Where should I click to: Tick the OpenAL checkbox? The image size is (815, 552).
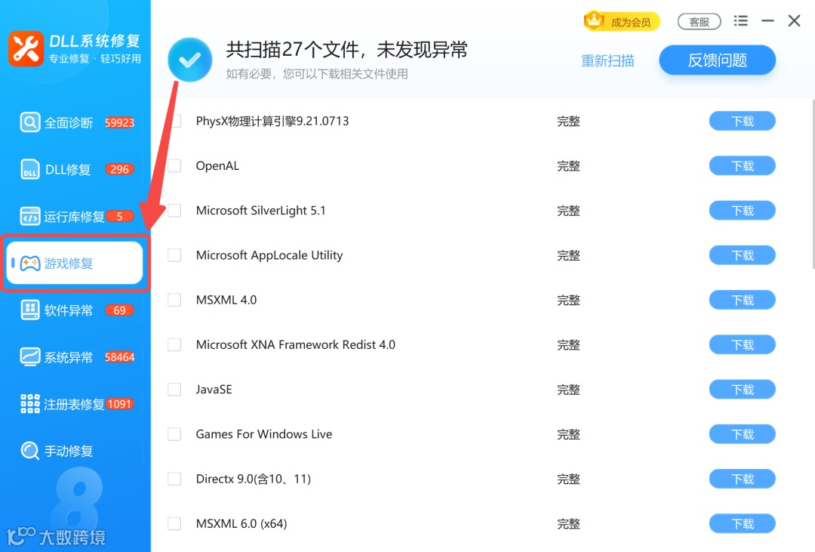click(x=174, y=166)
